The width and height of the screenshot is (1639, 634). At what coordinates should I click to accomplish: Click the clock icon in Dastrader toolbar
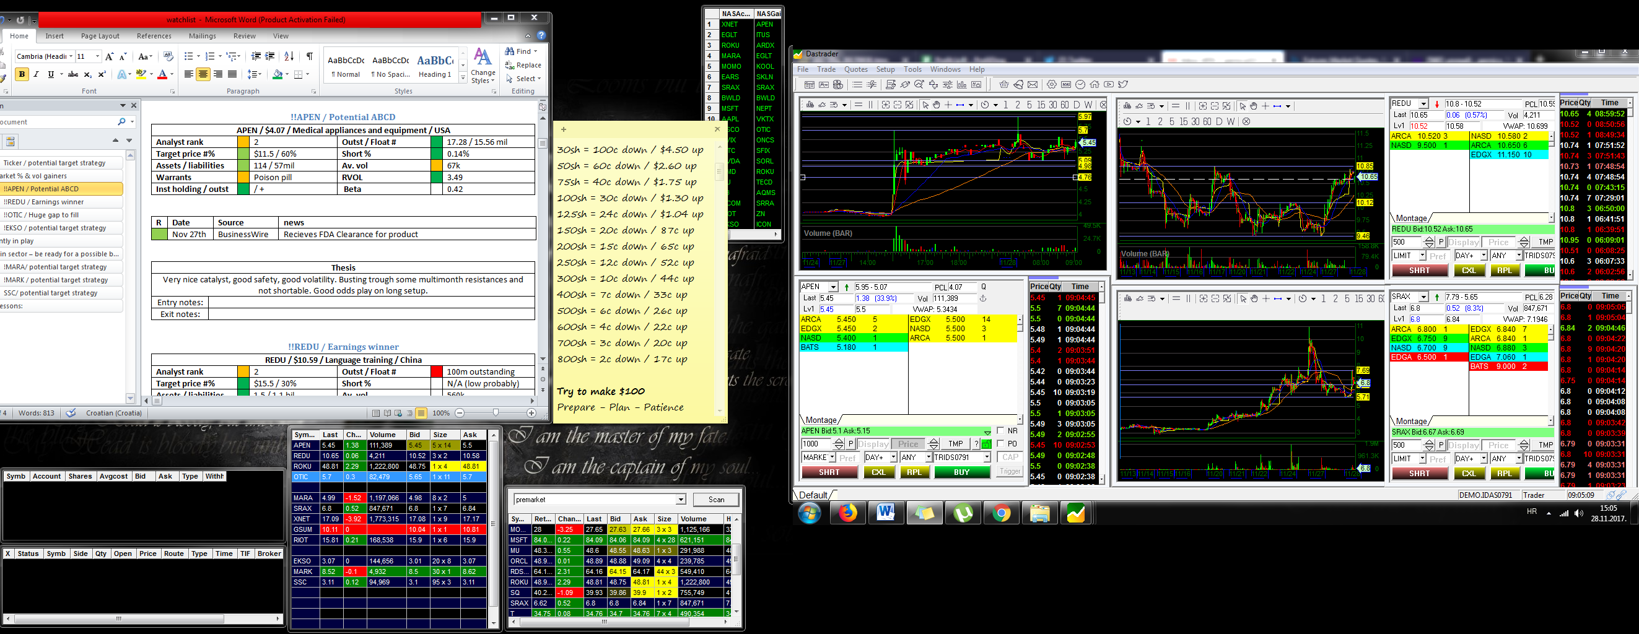click(x=1080, y=85)
